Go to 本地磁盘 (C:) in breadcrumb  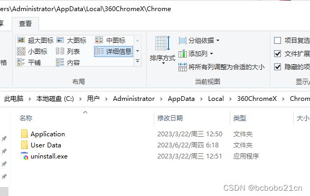tap(55, 98)
